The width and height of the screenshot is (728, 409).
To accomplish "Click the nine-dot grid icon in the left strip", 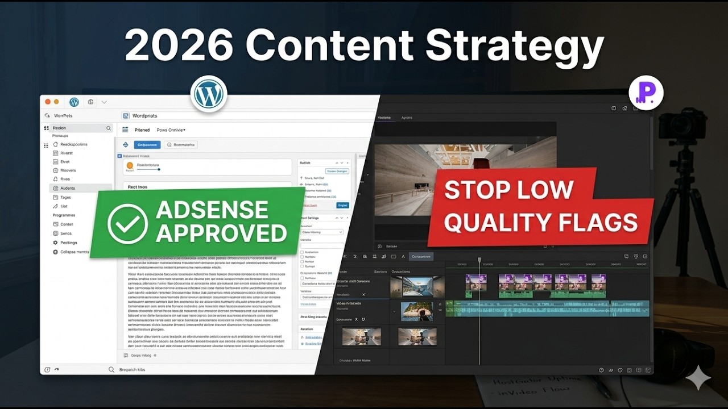I will click(46, 145).
